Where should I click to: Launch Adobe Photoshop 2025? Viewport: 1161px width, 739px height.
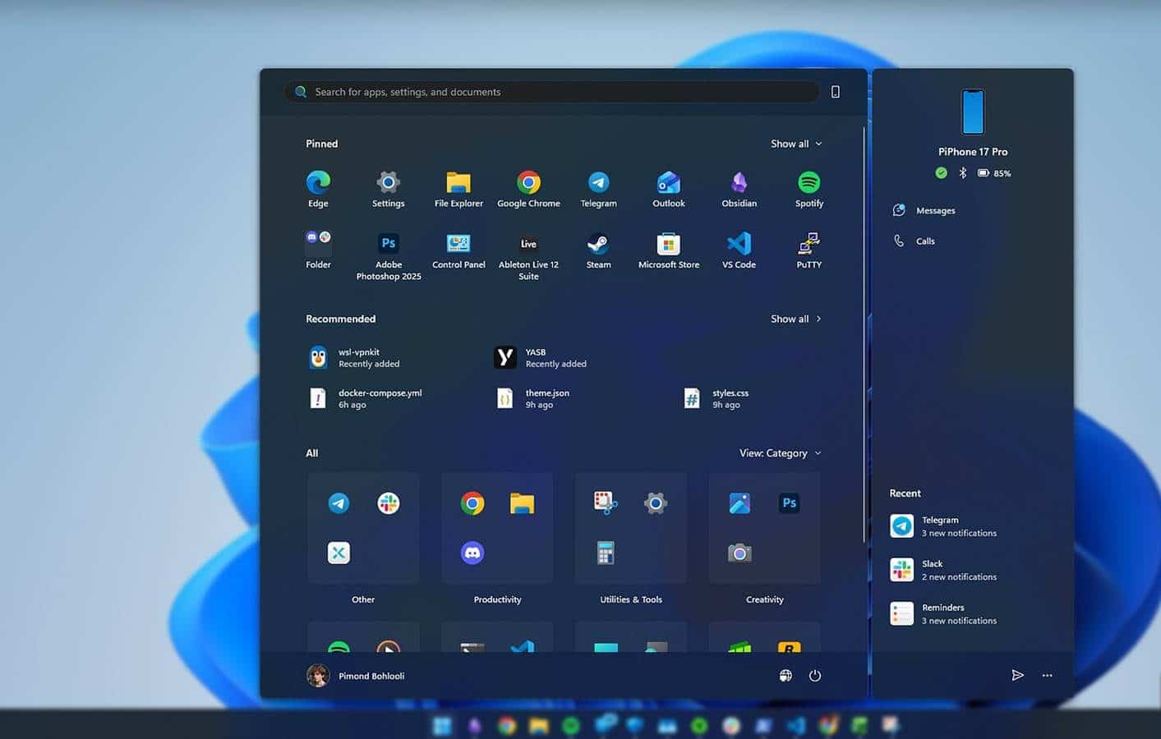pyautogui.click(x=388, y=256)
